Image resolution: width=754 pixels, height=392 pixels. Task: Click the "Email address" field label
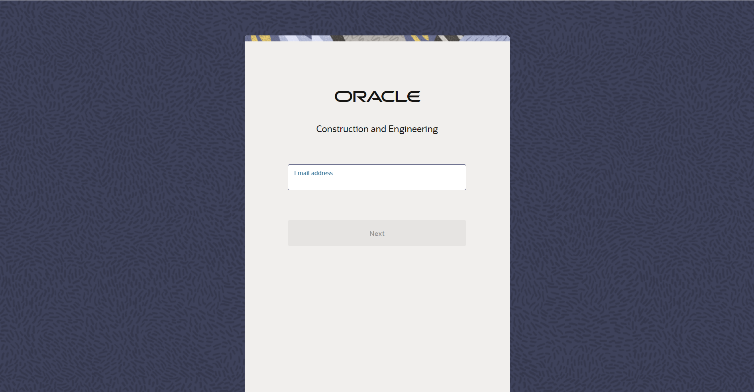tap(313, 173)
